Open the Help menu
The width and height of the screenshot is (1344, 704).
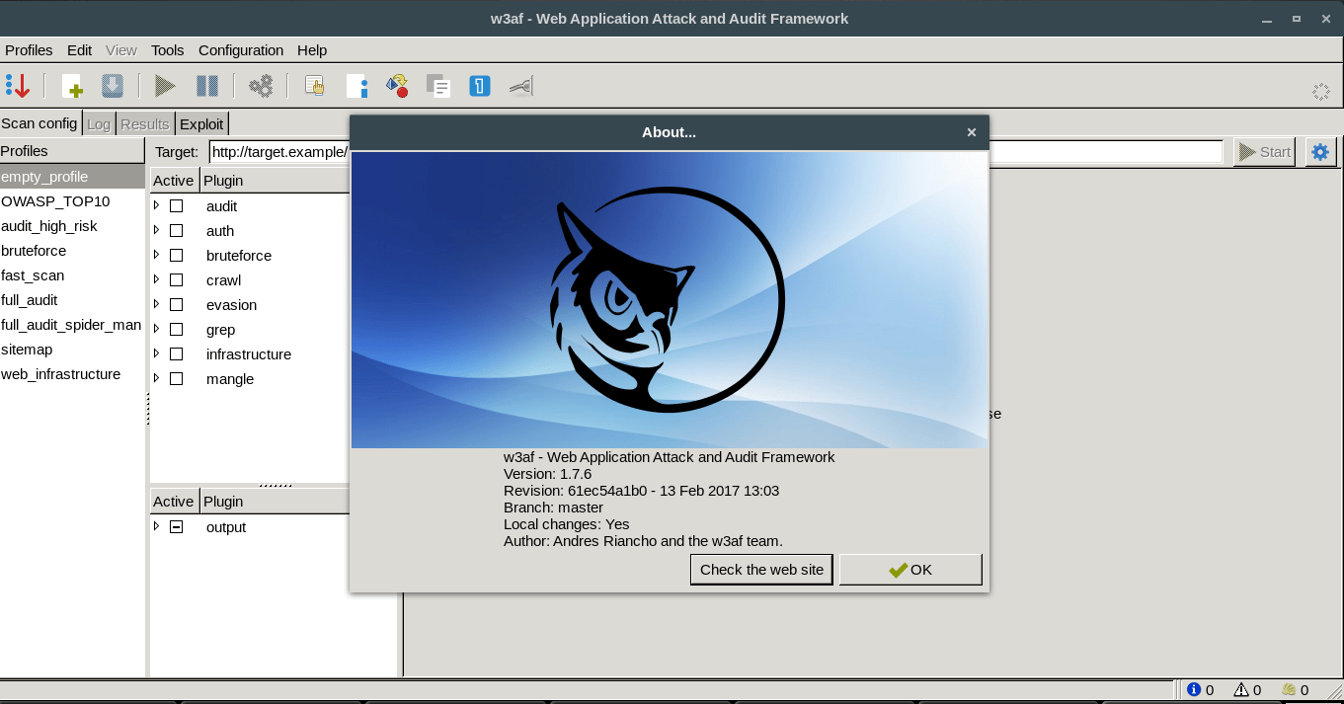pos(312,50)
